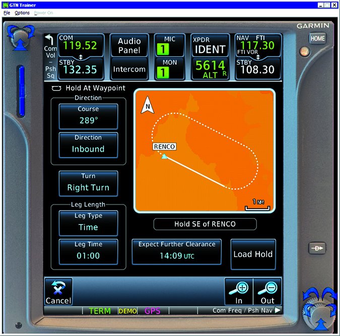Click the Direct-To bezel button

point(318,248)
